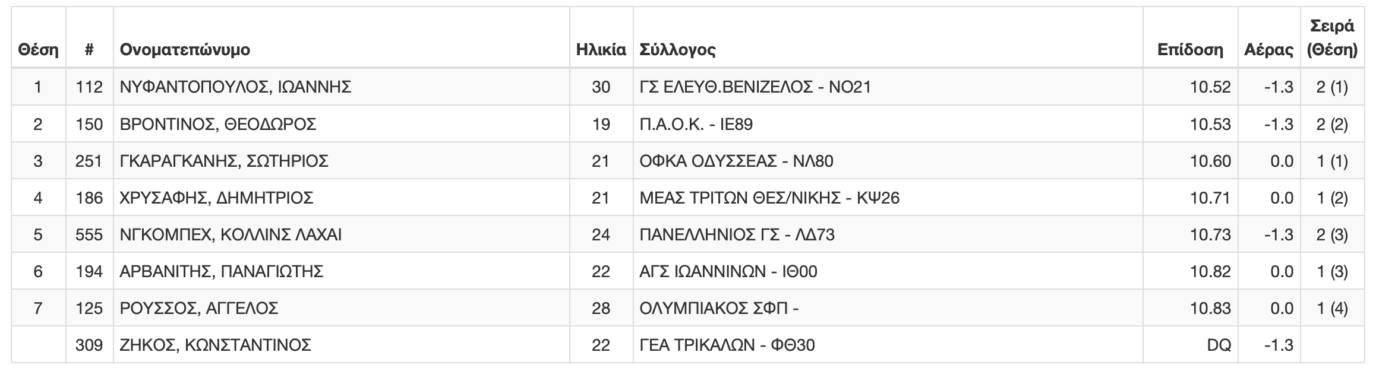Click the Ονοματεπώνυμο column header
This screenshot has height=368, width=1376.
185,50
